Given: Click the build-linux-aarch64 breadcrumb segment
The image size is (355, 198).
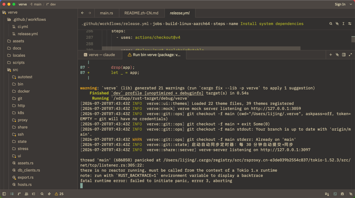Looking at the screenshot, I should [x=187, y=24].
